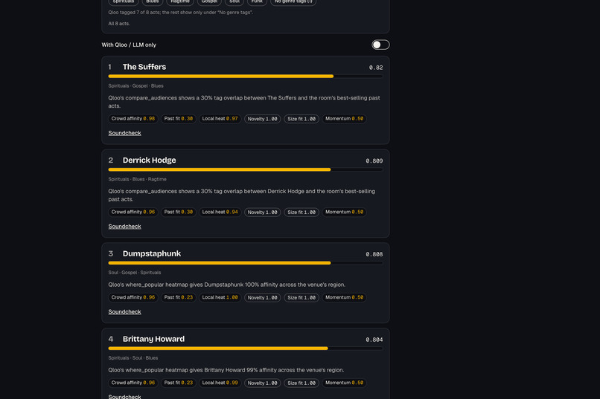Screen dimensions: 600x399
Task: Click Novelty 1.00 chip on Dumpstaphunk card
Action: coord(263,297)
